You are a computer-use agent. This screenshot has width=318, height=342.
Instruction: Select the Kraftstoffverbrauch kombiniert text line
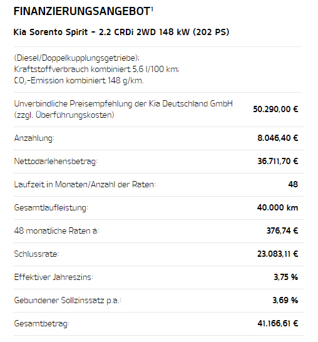[96, 70]
